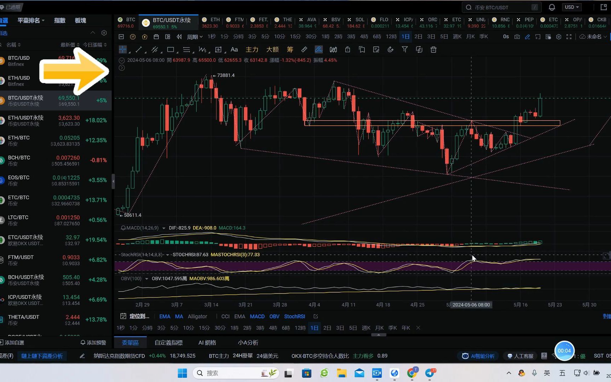
Task: Open Telegram from the taskbar
Action: point(430,373)
